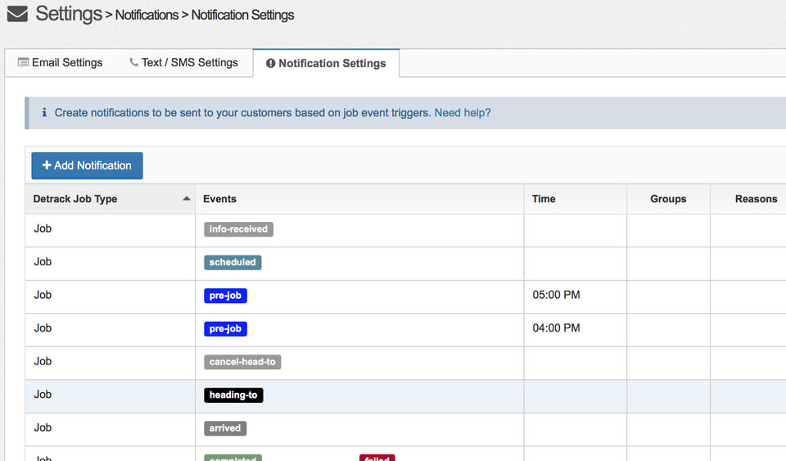This screenshot has height=461, width=786.
Task: Click the Add Notification button
Action: pyautogui.click(x=88, y=166)
